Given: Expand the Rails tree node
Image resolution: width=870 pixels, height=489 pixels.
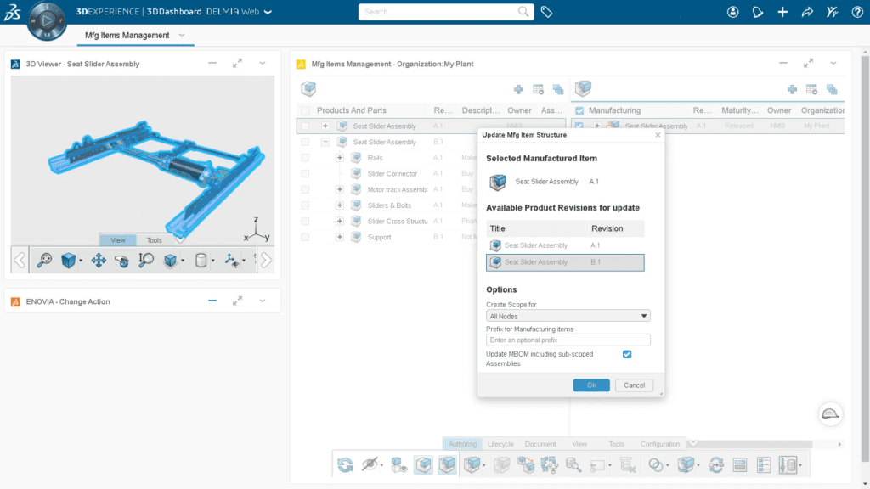Looking at the screenshot, I should 340,158.
